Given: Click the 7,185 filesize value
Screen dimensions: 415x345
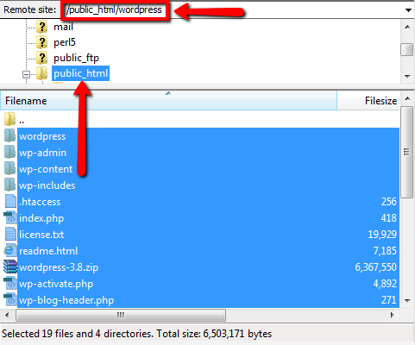Looking at the screenshot, I should (385, 251).
